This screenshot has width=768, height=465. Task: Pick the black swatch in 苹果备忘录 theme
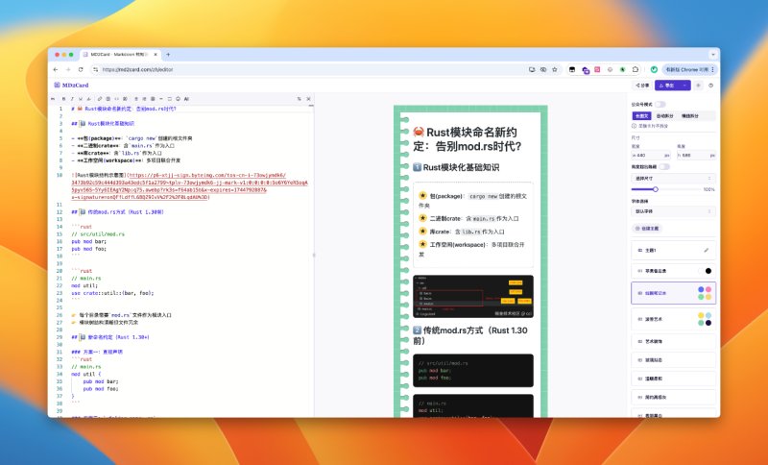click(708, 271)
